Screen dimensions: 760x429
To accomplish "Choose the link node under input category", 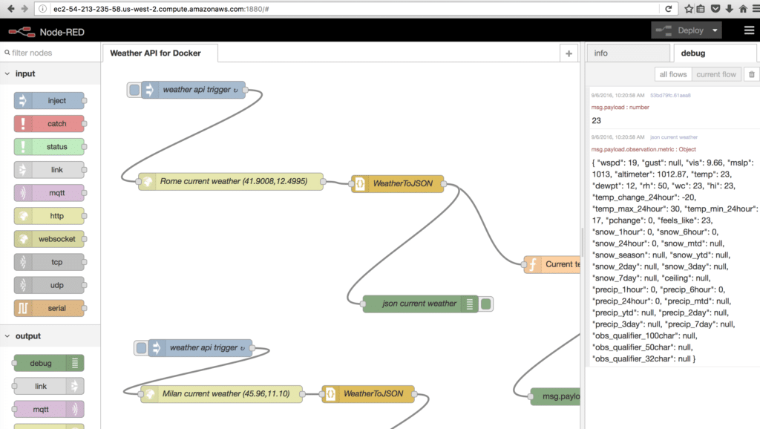I will tap(49, 170).
